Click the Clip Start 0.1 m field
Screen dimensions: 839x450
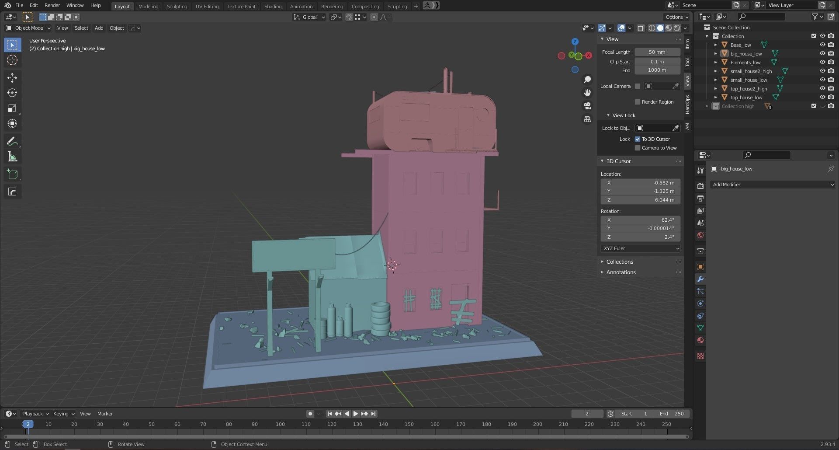657,62
